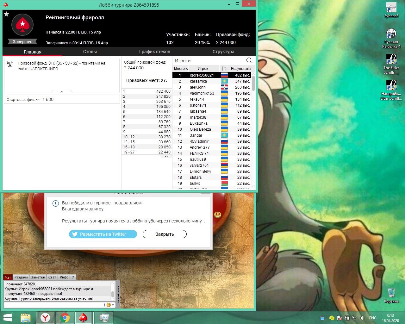Image resolution: width=405 pixels, height=324 pixels.
Task: Open the Корзина recycle bin
Action: (391, 295)
